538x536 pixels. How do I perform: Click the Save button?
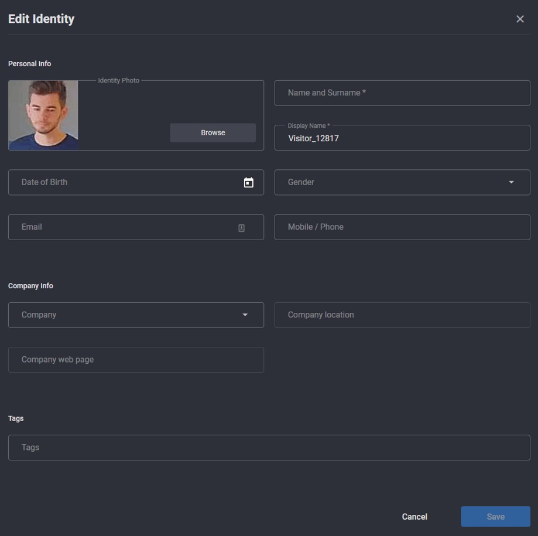(x=495, y=517)
